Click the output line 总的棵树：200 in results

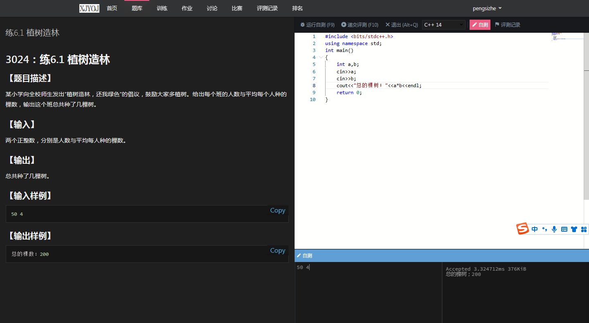tap(463, 274)
